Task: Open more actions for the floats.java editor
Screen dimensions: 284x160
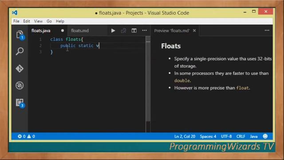Action: pyautogui.click(x=145, y=31)
